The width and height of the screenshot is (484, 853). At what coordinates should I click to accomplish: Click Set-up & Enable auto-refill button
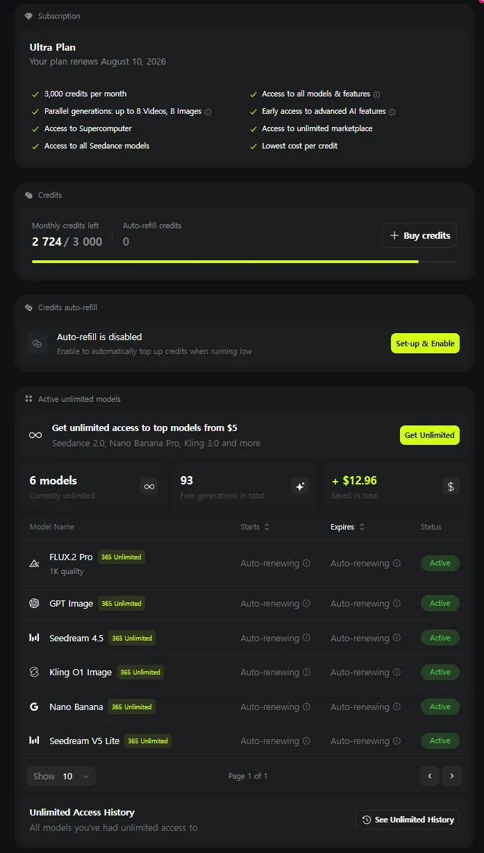(425, 343)
